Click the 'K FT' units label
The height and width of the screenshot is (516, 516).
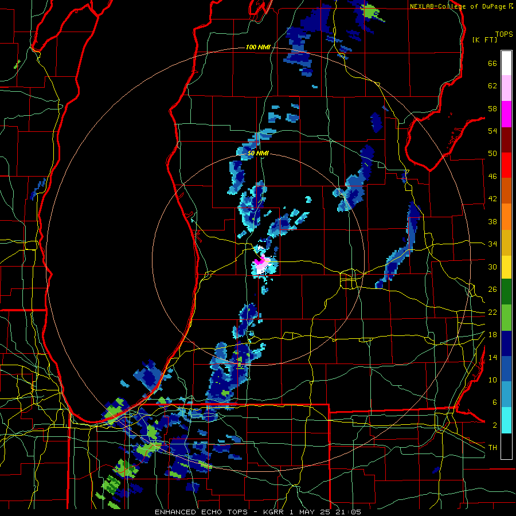(484, 40)
